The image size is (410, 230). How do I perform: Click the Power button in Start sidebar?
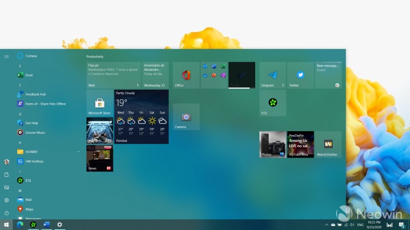pos(6,213)
